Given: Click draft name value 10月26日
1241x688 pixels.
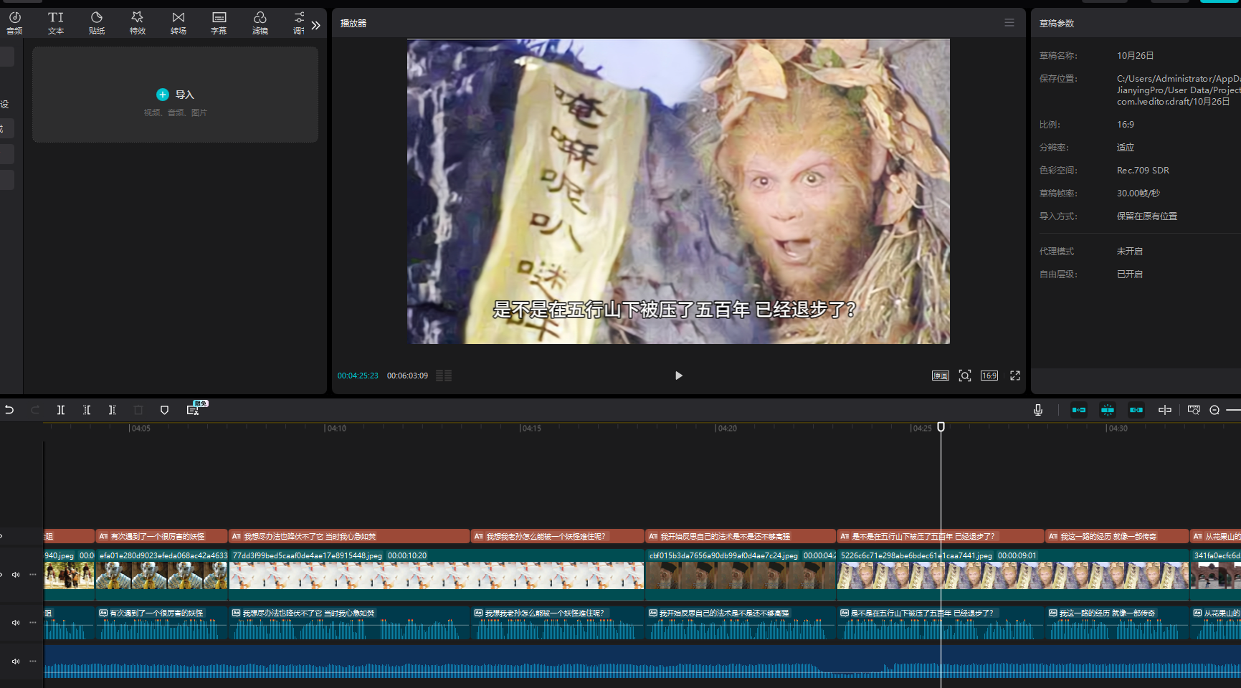Looking at the screenshot, I should tap(1135, 55).
